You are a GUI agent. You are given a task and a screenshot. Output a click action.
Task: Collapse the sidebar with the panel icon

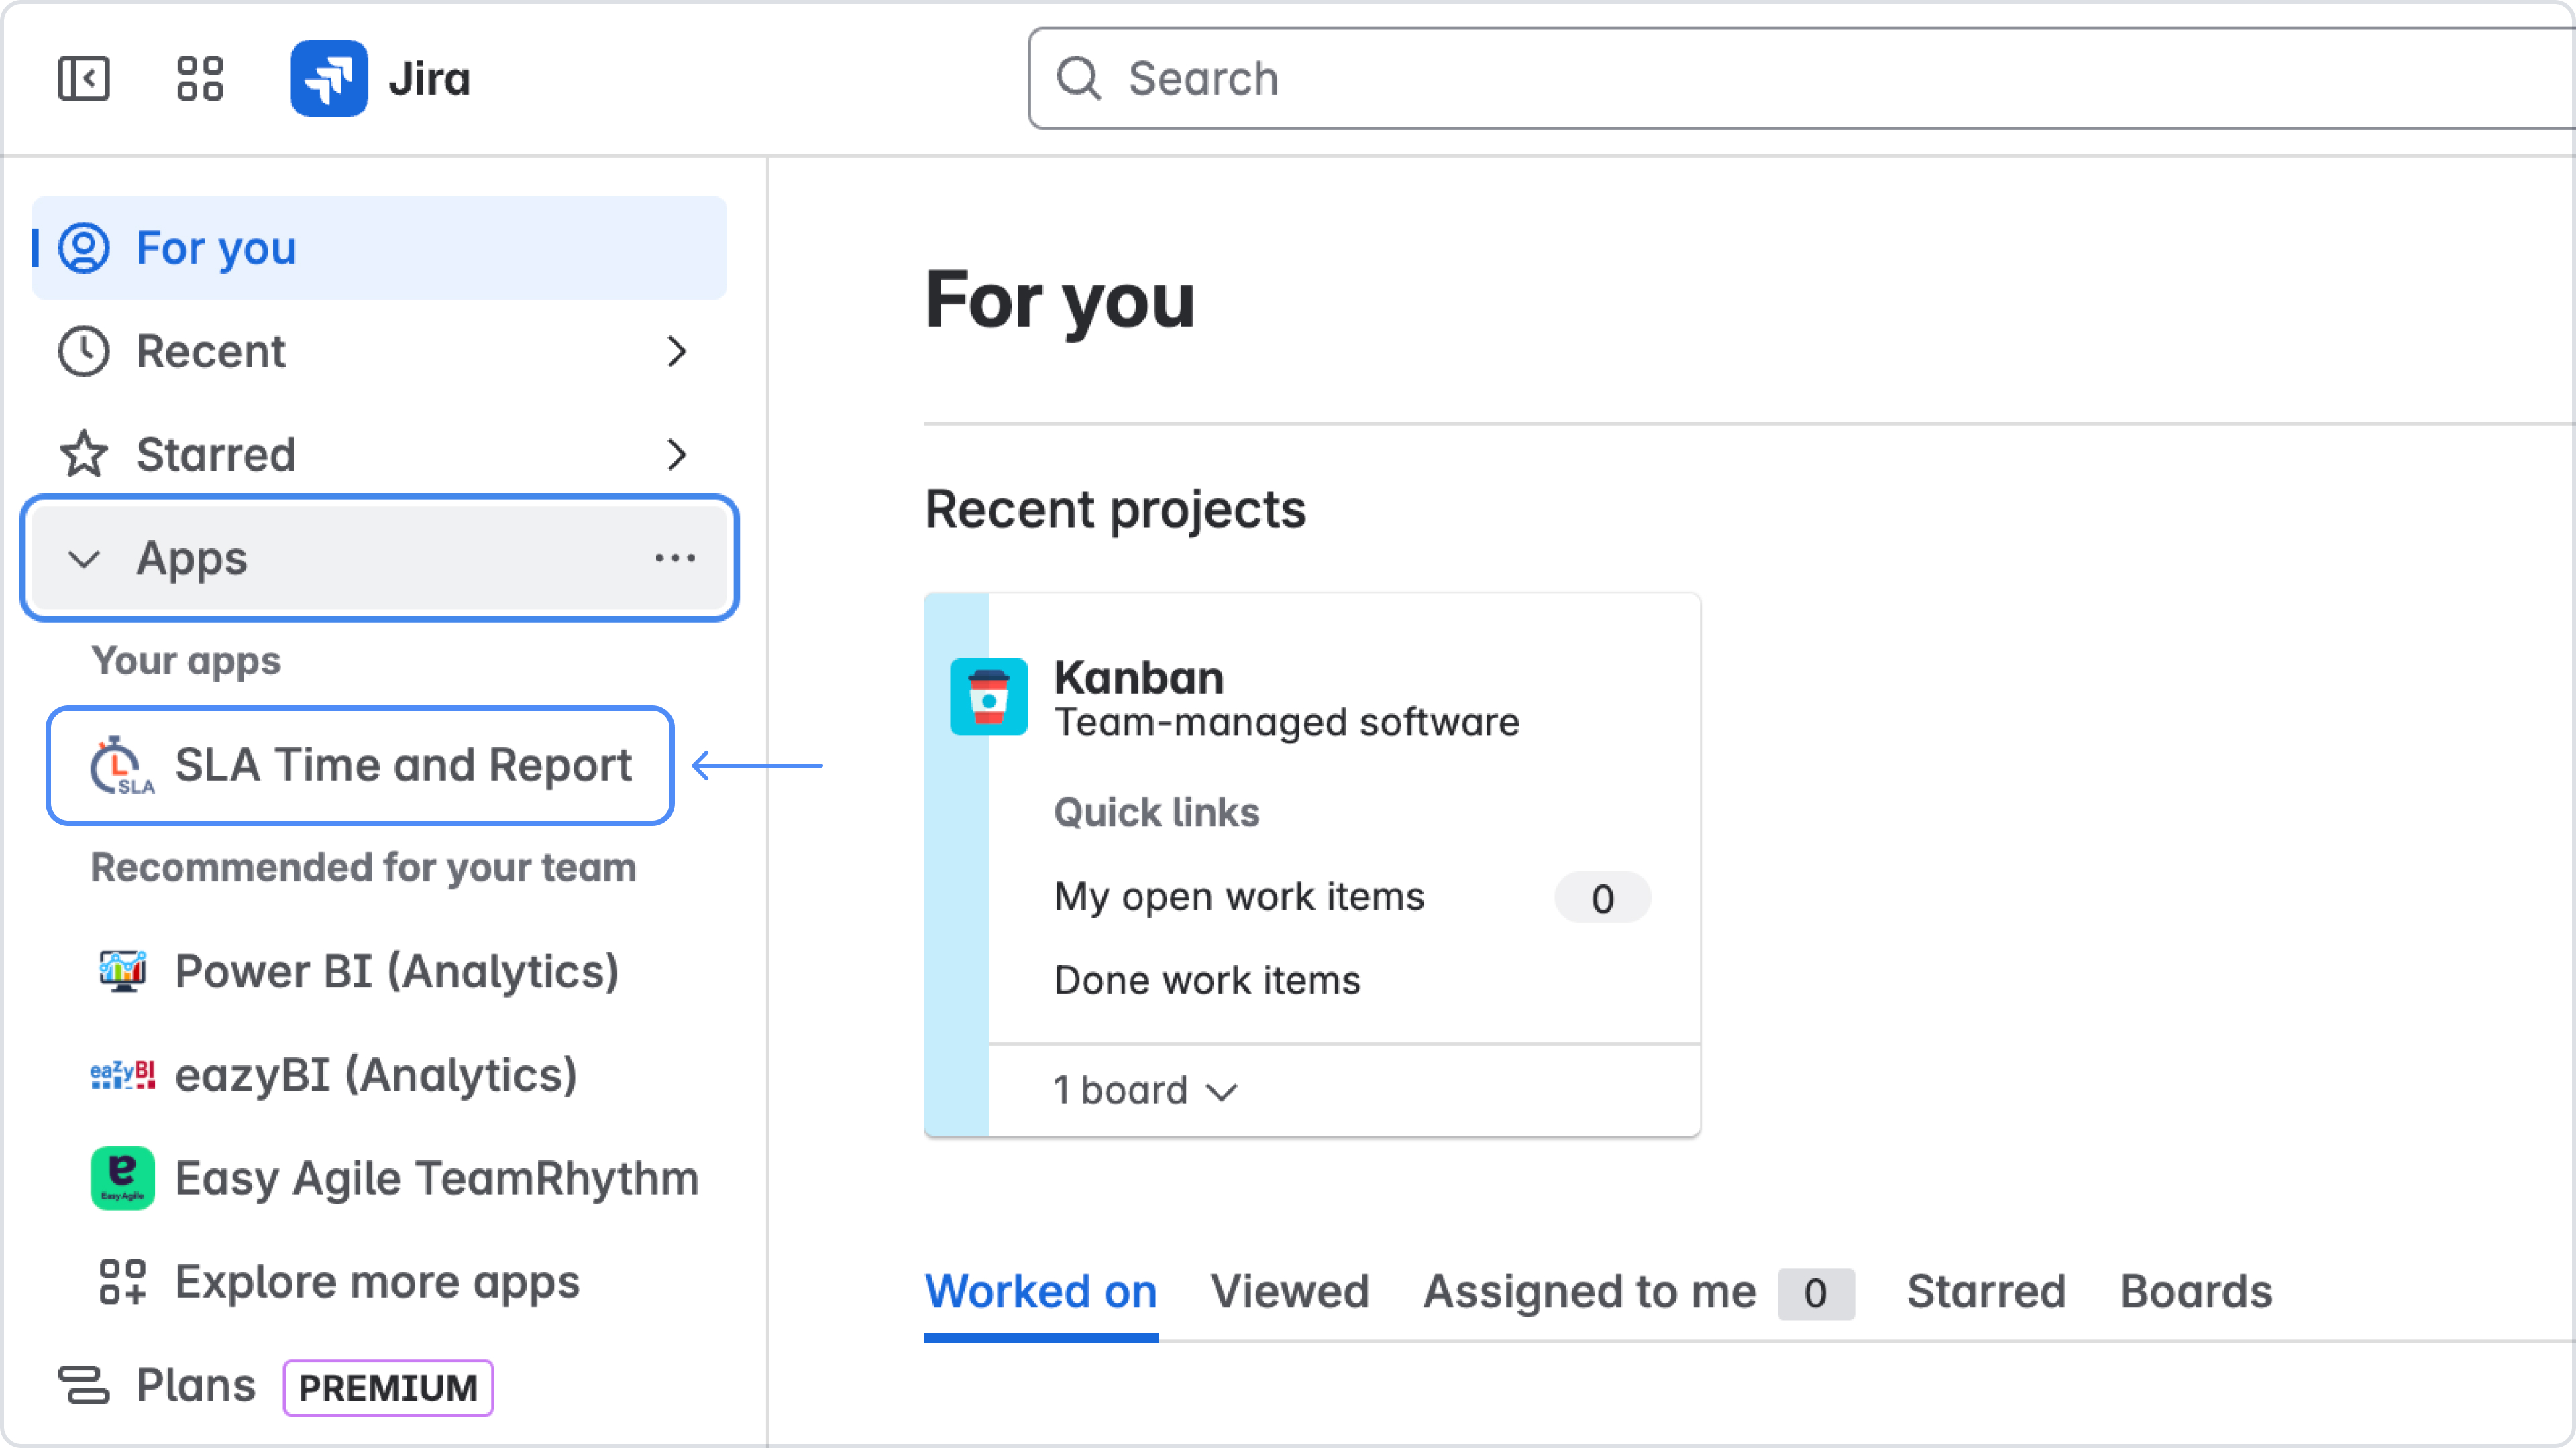point(83,78)
